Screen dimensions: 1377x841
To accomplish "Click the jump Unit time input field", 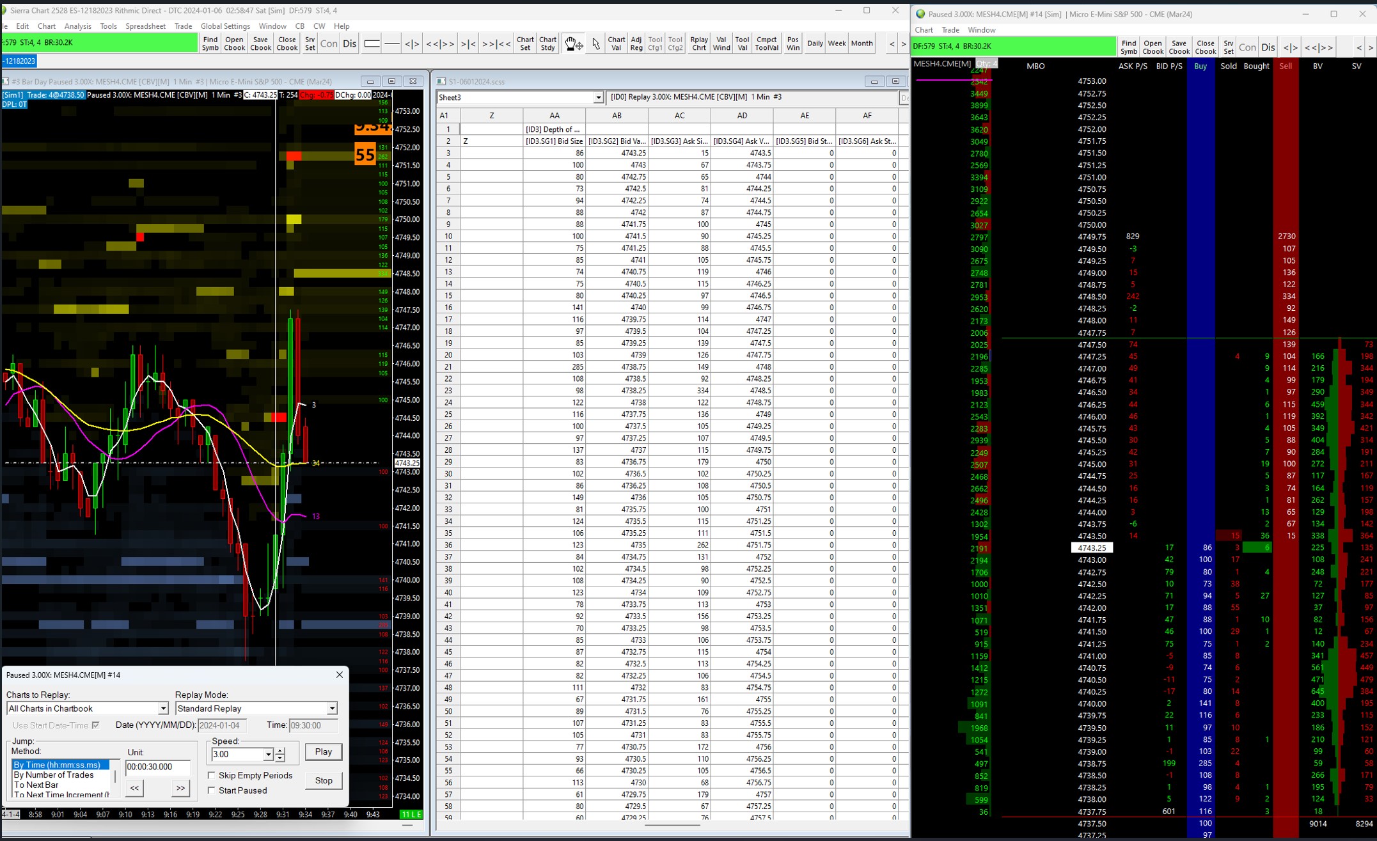I will (157, 767).
